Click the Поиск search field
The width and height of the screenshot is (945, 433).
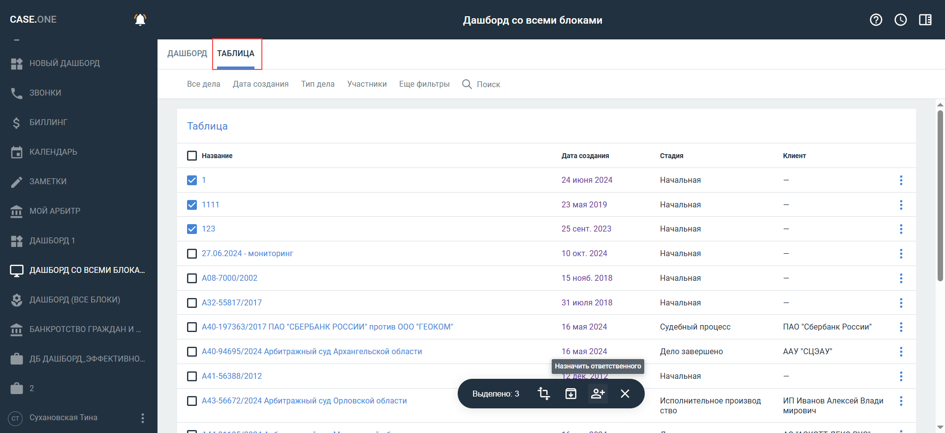488,85
